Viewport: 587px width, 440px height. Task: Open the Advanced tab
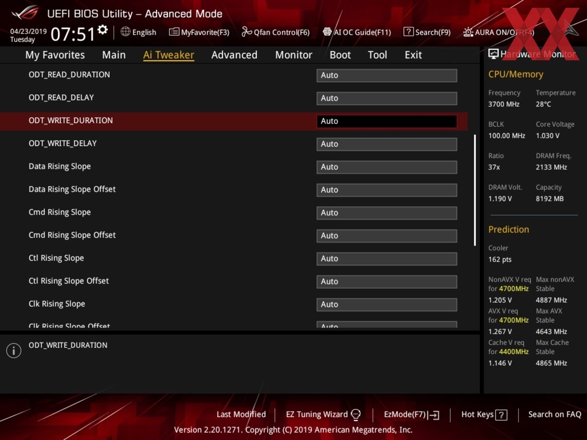(234, 55)
